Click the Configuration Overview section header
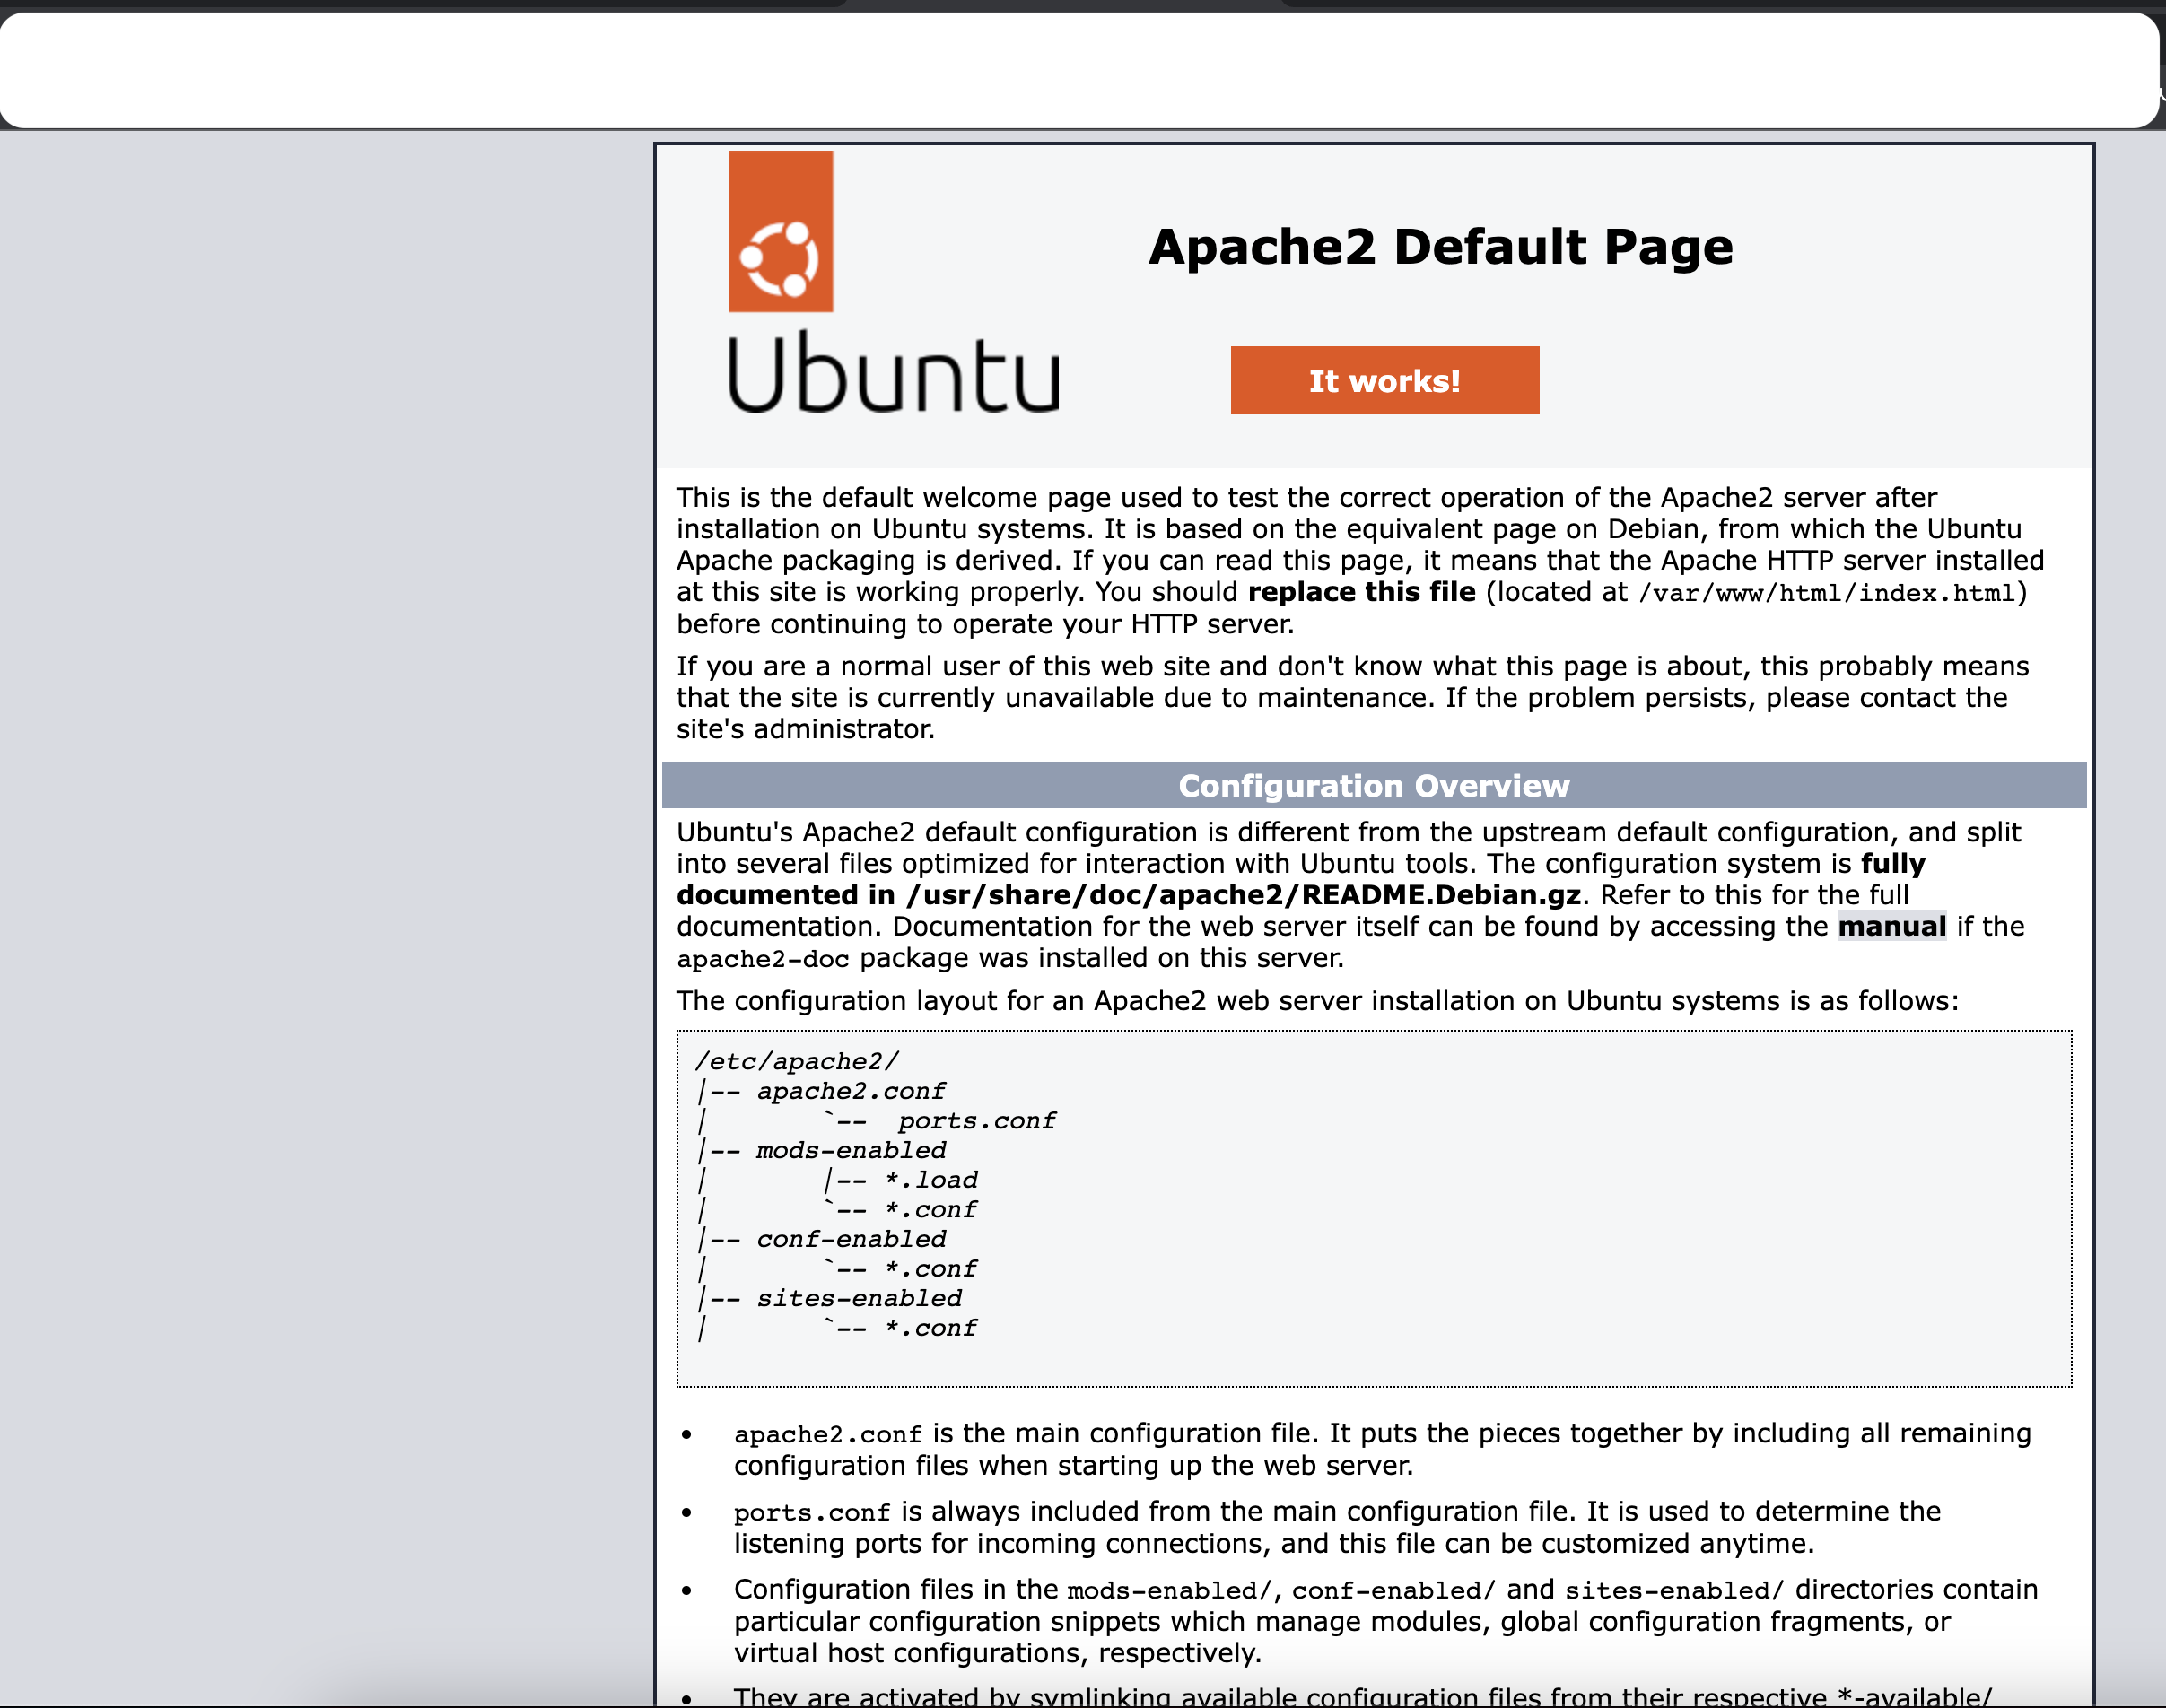The width and height of the screenshot is (2166, 1708). coord(1373,786)
